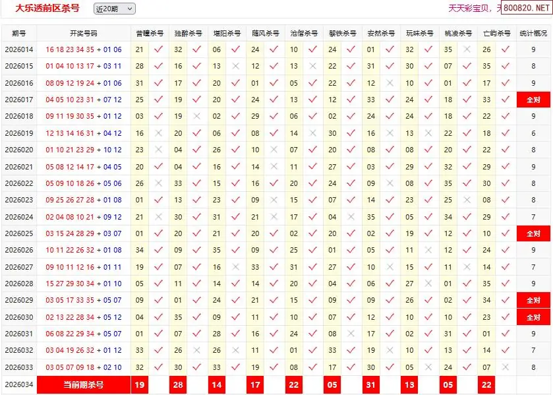Select the 开奖号码 column header

point(84,33)
